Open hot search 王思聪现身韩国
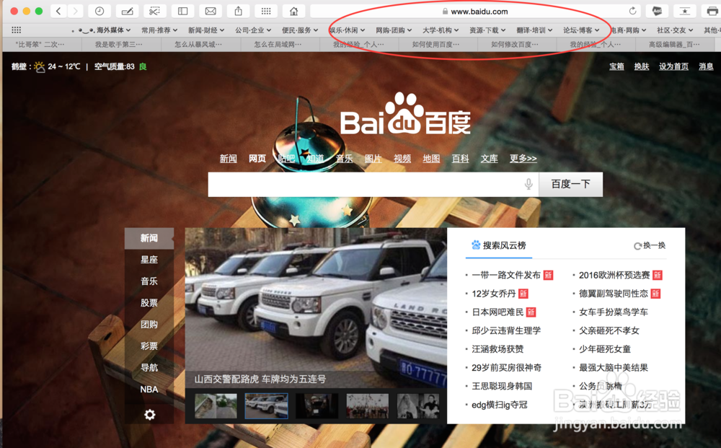This screenshot has width=721, height=448. (502, 386)
